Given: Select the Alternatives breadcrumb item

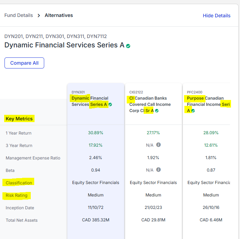Looking at the screenshot, I should click(59, 15).
